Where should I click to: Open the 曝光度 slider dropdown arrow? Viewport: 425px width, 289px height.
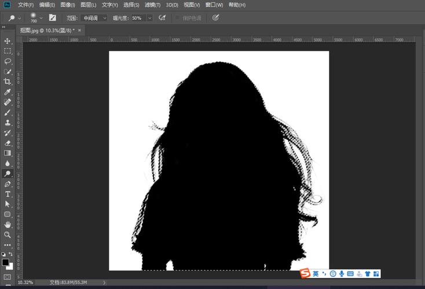point(149,18)
